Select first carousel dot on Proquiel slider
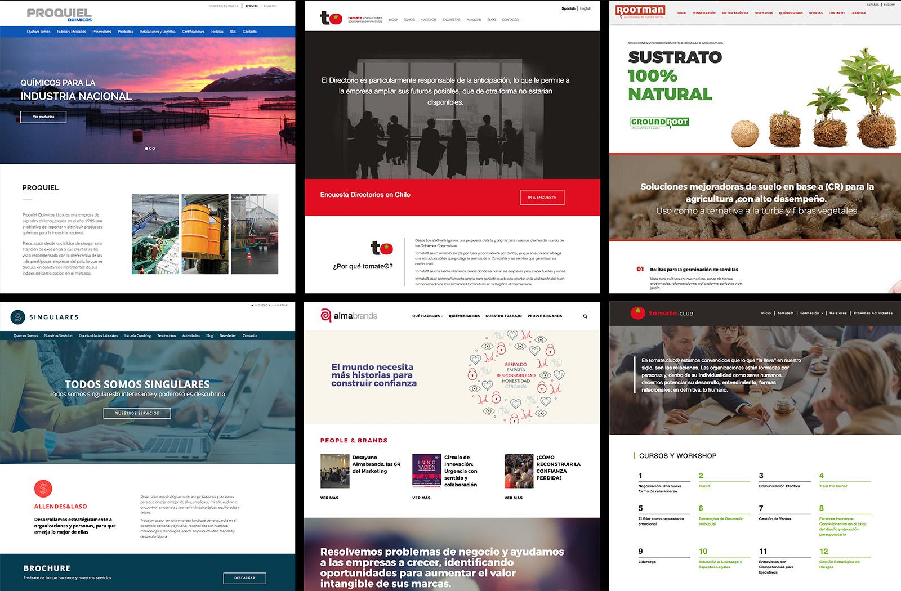This screenshot has width=901, height=591. [146, 149]
